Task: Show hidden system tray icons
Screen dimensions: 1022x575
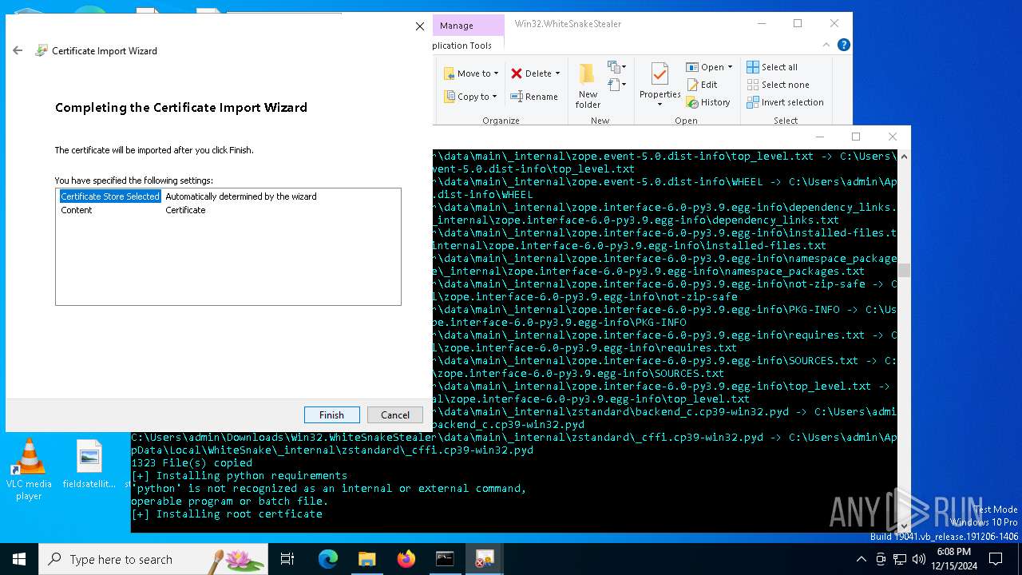Action: point(862,559)
